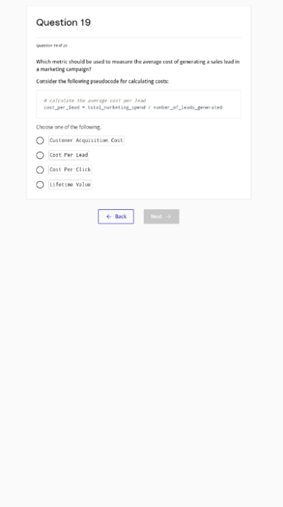Click the 'Question 19 of 20' progress text

coord(51,46)
